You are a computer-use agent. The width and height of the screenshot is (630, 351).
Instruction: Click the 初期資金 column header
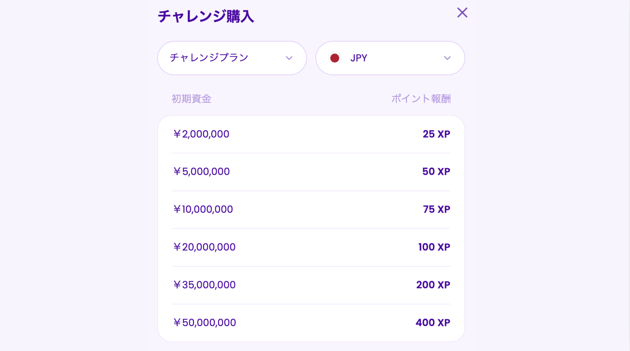point(191,99)
